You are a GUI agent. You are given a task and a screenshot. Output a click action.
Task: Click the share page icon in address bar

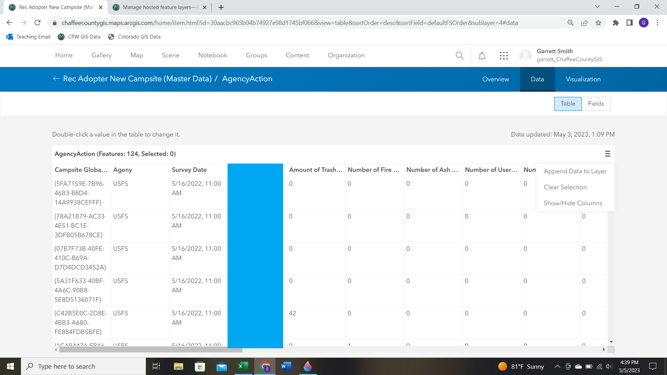pos(584,23)
